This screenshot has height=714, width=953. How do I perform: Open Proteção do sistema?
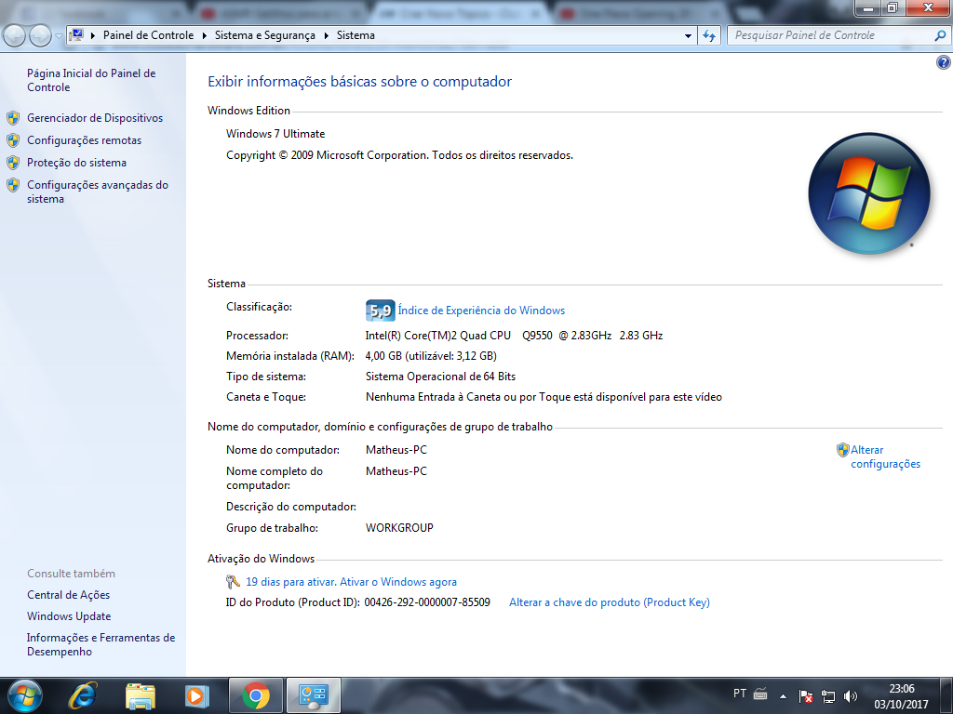point(76,163)
